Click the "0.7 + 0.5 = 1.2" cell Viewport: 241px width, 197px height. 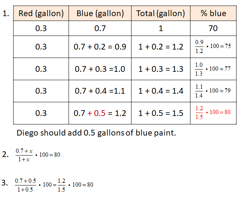pos(100,113)
